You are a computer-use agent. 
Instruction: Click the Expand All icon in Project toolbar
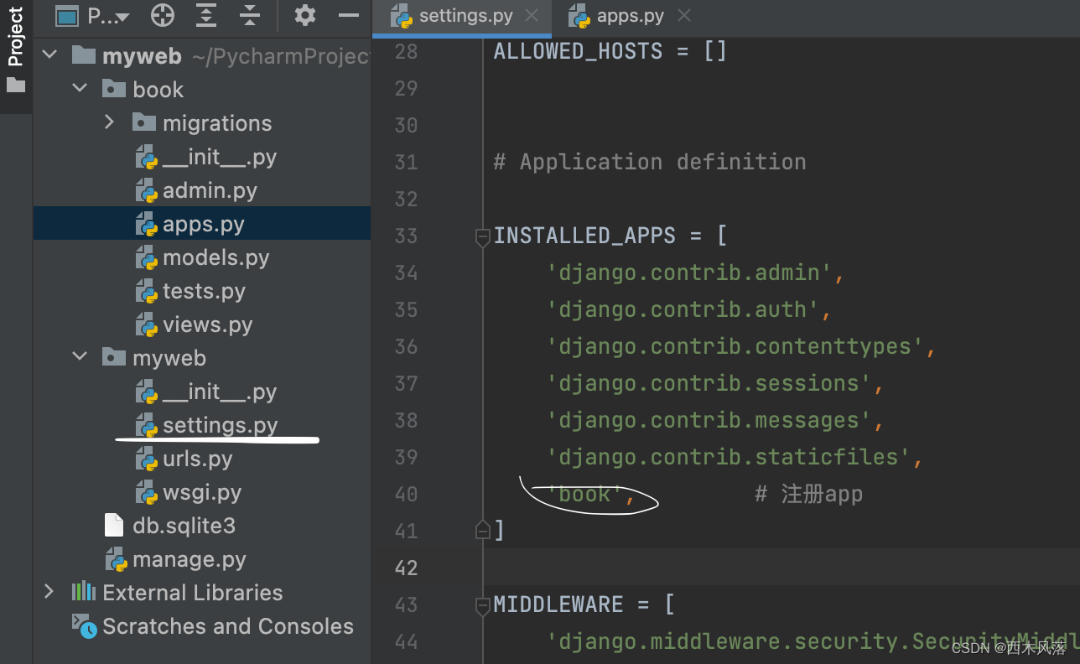tap(205, 15)
